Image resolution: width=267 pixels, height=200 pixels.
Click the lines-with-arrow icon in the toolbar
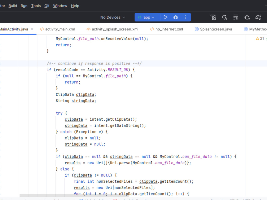pyautogui.click(x=236, y=17)
